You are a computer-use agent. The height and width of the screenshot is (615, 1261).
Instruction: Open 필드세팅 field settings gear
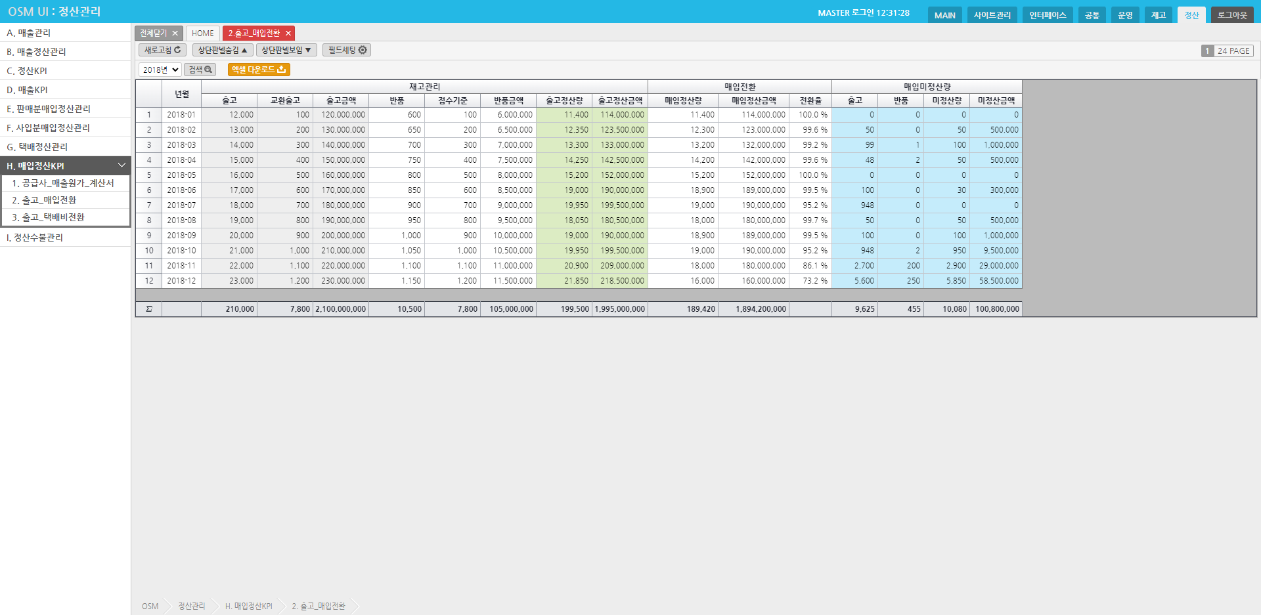(347, 50)
